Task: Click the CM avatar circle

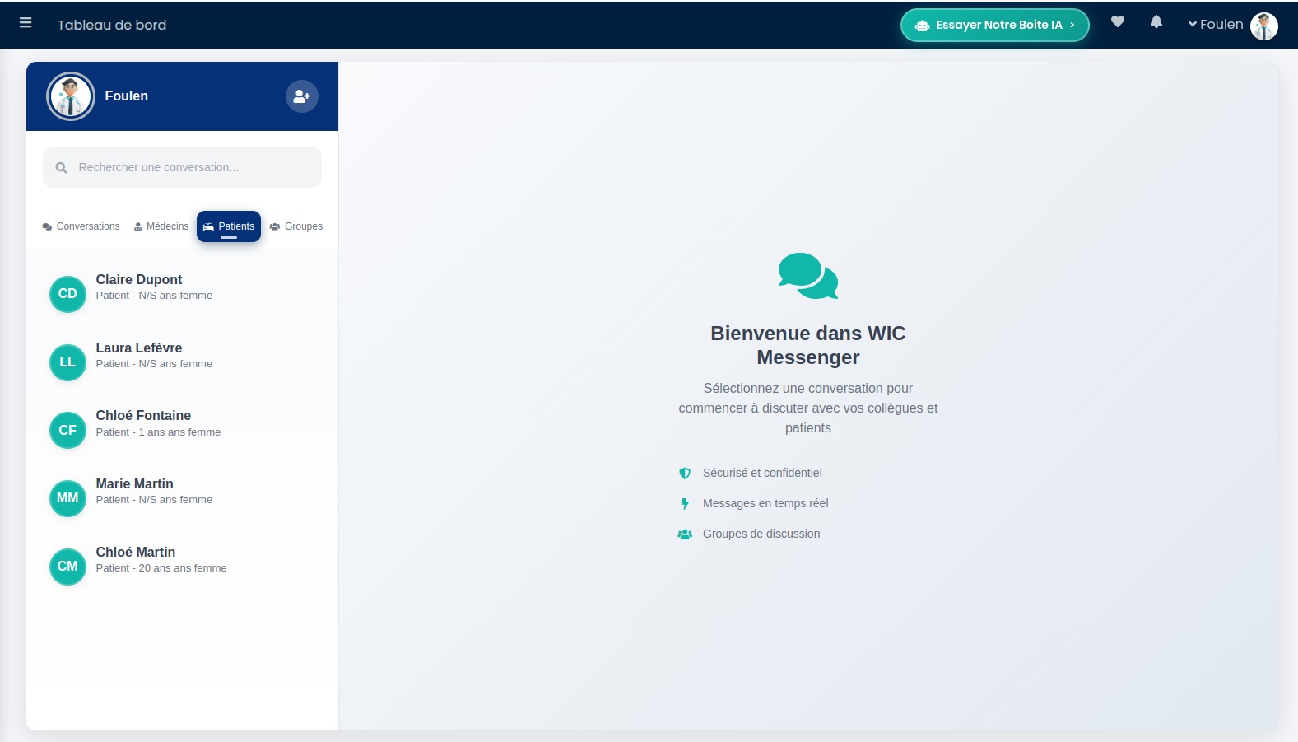Action: click(x=67, y=567)
